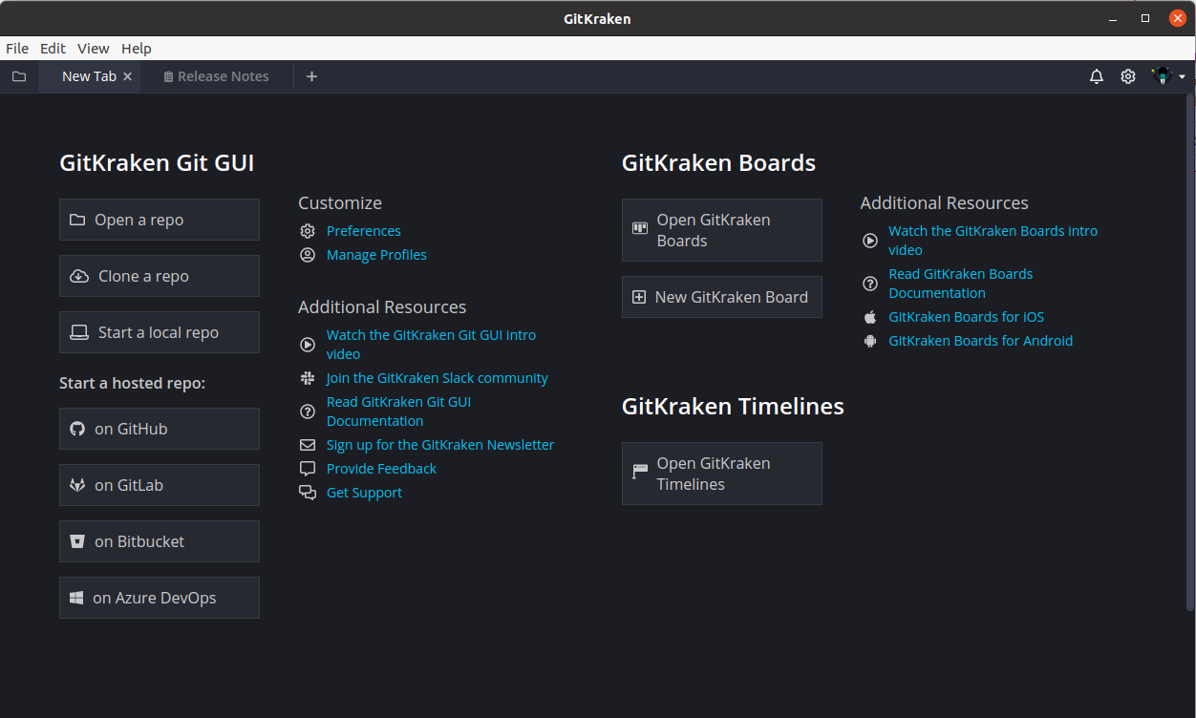1196x718 pixels.
Task: Join the GitKraken Slack community link
Action: 438,378
